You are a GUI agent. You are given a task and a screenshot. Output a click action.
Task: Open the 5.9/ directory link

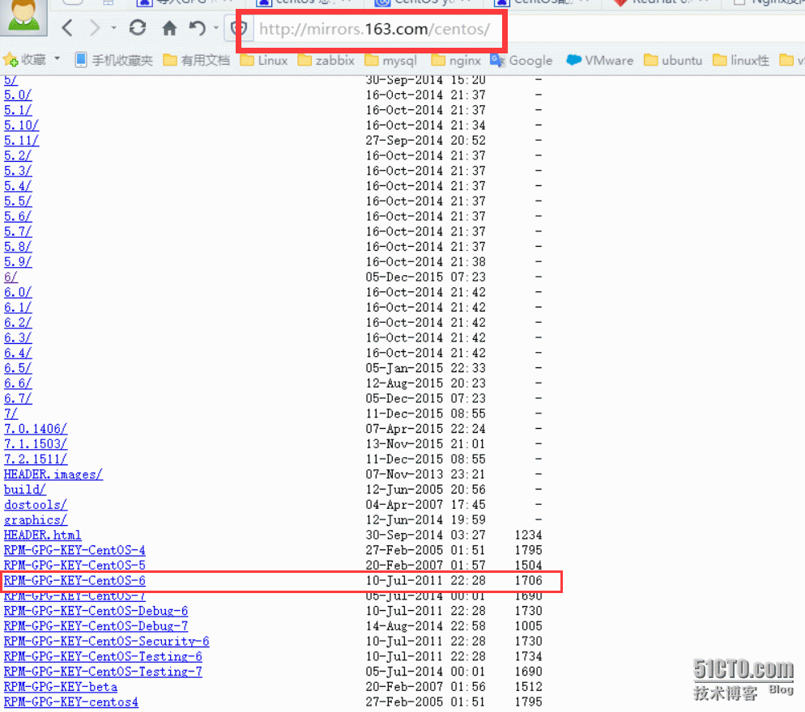point(18,261)
